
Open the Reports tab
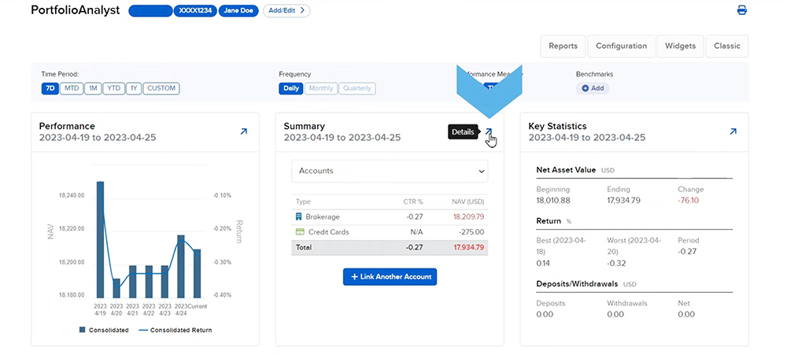[x=563, y=46]
